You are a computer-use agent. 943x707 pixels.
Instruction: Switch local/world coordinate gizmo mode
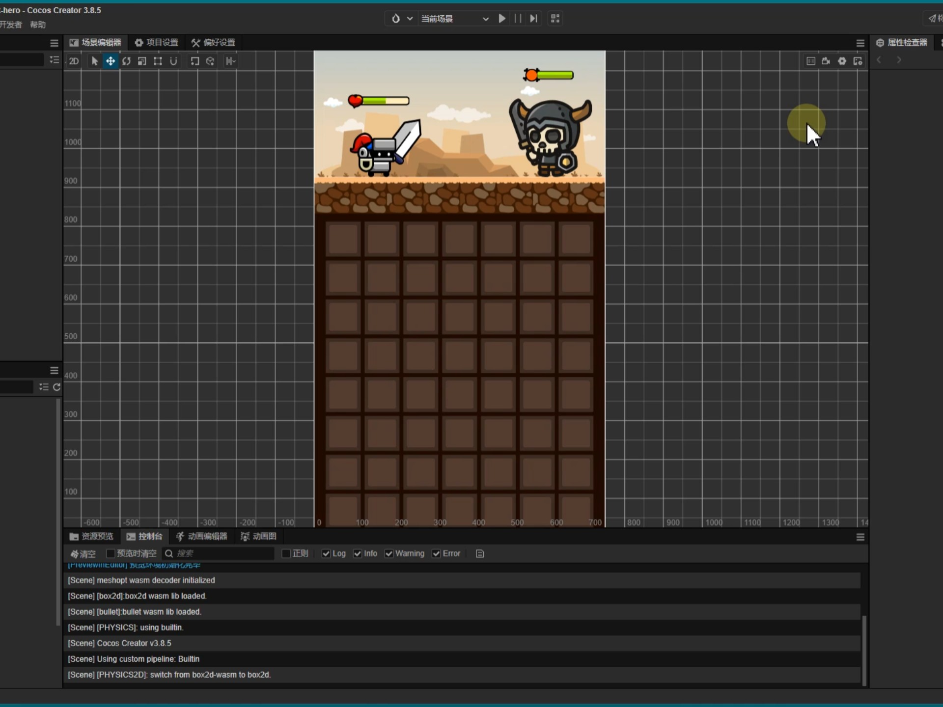click(210, 61)
